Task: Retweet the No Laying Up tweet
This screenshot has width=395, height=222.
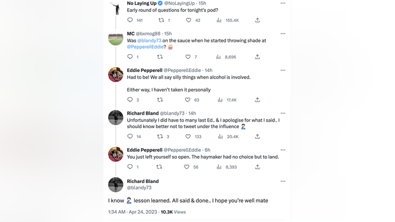Action: (x=161, y=20)
